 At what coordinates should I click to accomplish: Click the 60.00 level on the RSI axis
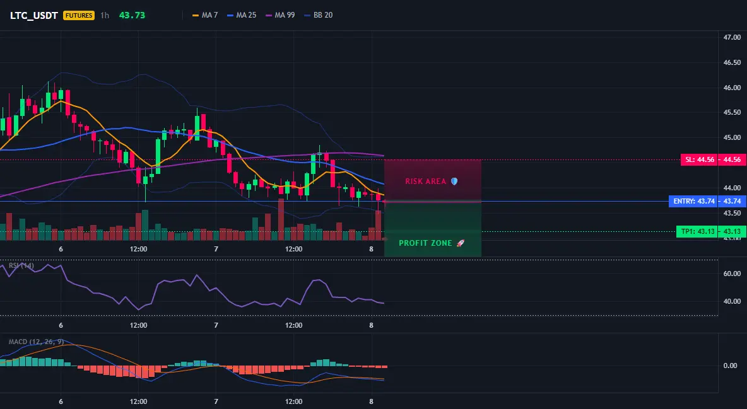point(732,274)
